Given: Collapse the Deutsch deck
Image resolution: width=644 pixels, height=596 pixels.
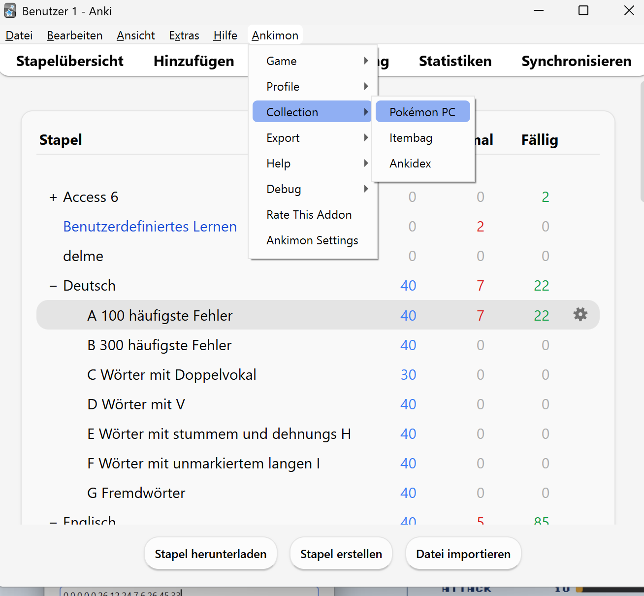Looking at the screenshot, I should pos(53,286).
